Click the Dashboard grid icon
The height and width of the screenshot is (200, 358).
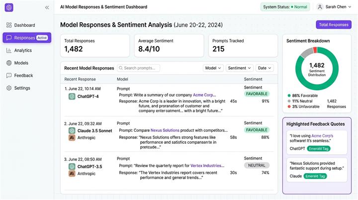9,25
